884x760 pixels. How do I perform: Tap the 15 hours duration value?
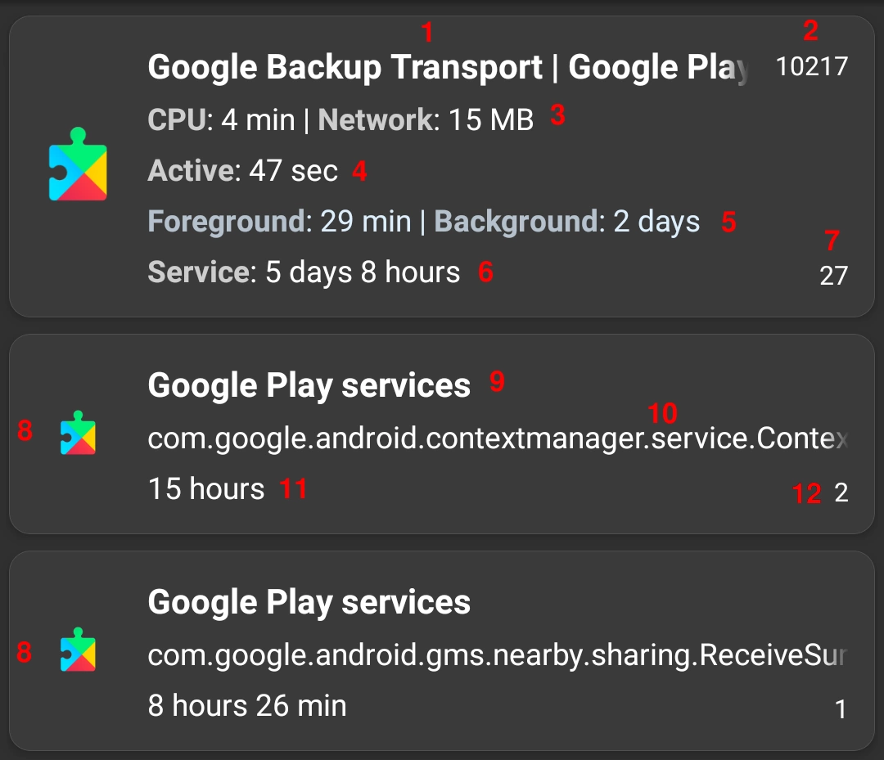[x=204, y=488]
